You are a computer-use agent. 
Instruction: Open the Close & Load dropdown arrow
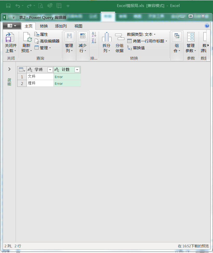[x=15, y=51]
